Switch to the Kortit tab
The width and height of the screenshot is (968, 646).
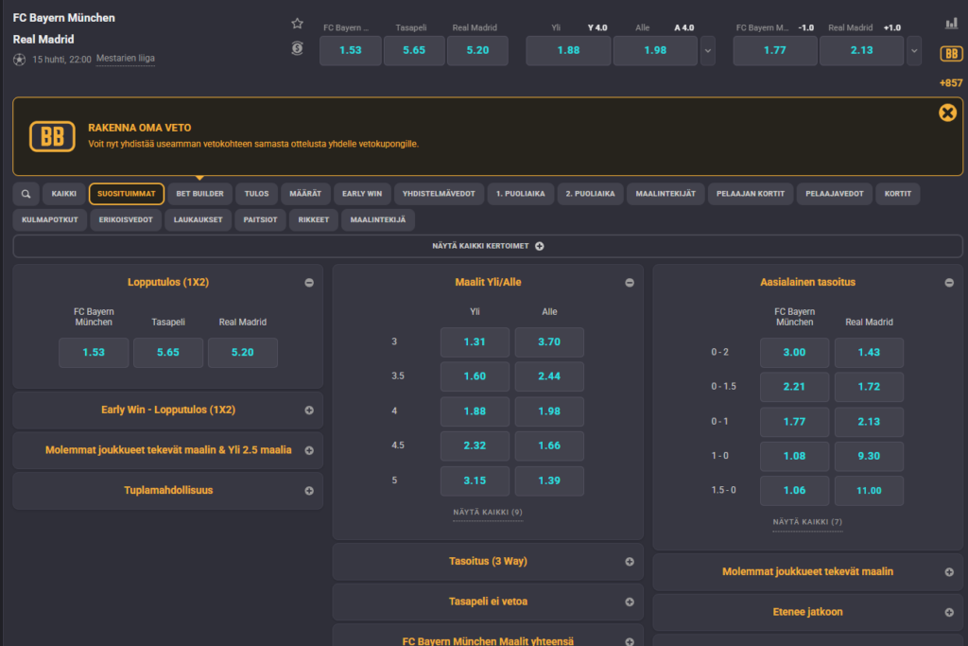[x=898, y=194]
